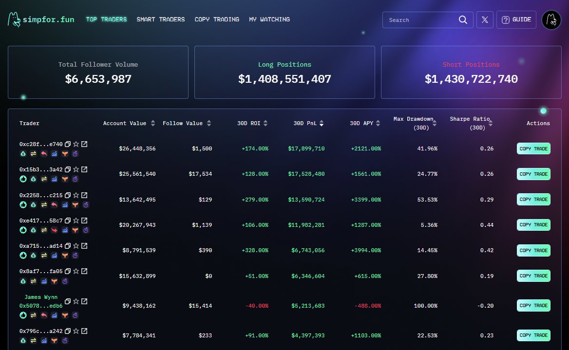Click the simpfor.fun logo
This screenshot has width=569, height=350.
point(41,19)
